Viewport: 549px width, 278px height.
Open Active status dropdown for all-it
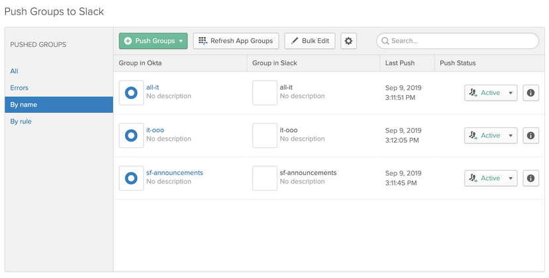tap(490, 93)
